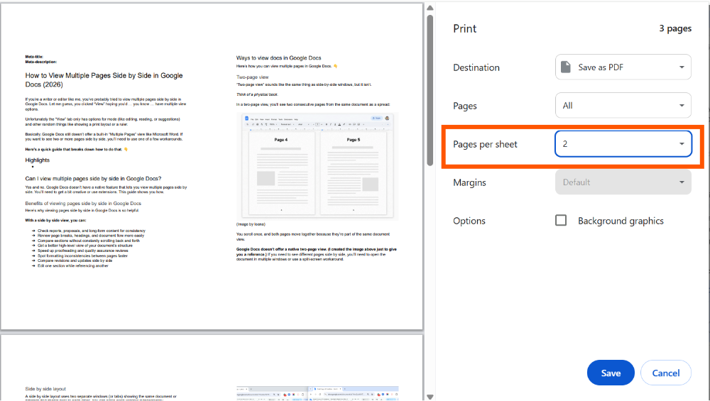Click the Pages per sheet label

click(x=485, y=144)
